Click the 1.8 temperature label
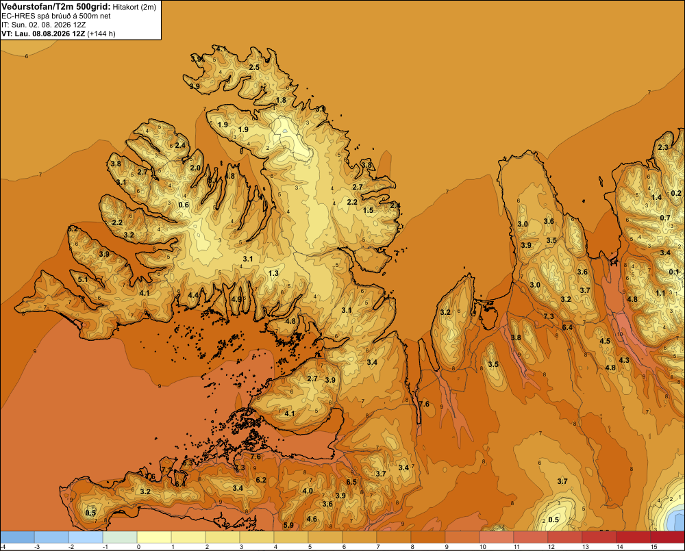Image resolution: width=685 pixels, height=551 pixels. [281, 100]
